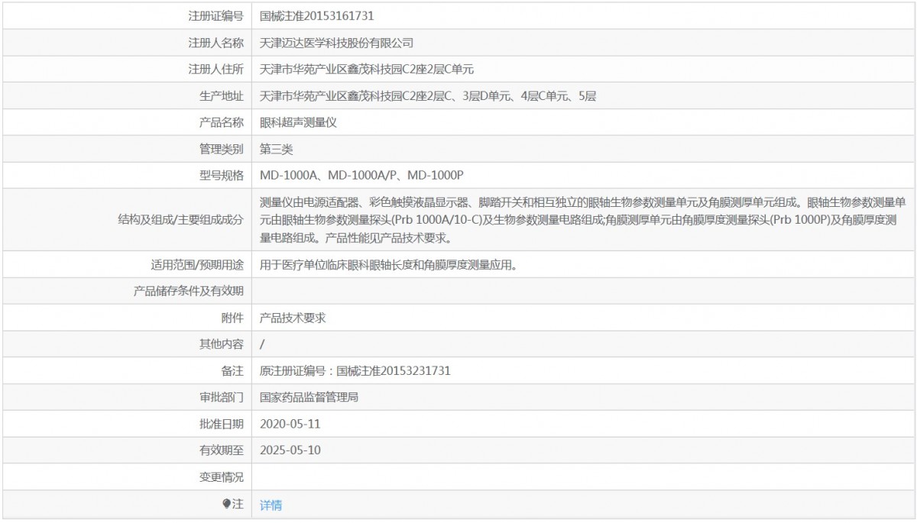Click the structure description paragraph starting 测量仪由电源适配器
Screen dimensions: 917x523
[x=583, y=220]
